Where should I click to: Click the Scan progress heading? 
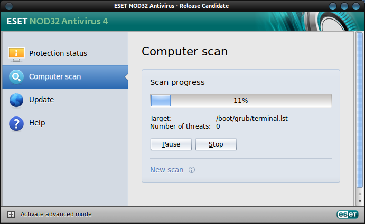tap(177, 82)
